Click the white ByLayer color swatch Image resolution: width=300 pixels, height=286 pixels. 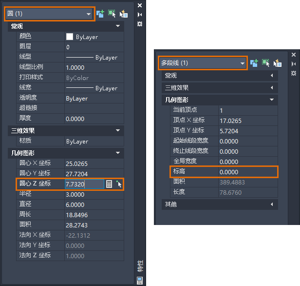click(70, 37)
